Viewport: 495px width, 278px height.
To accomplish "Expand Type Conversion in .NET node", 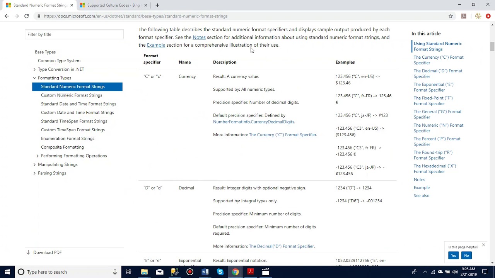I will [34, 69].
